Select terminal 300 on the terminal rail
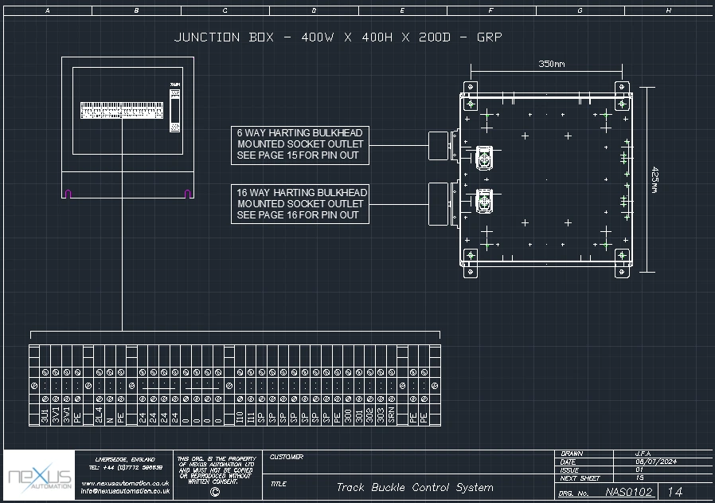The width and height of the screenshot is (715, 503). (349, 415)
